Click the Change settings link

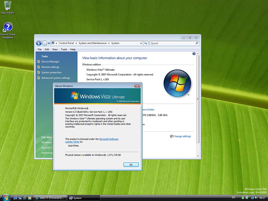[182, 136]
